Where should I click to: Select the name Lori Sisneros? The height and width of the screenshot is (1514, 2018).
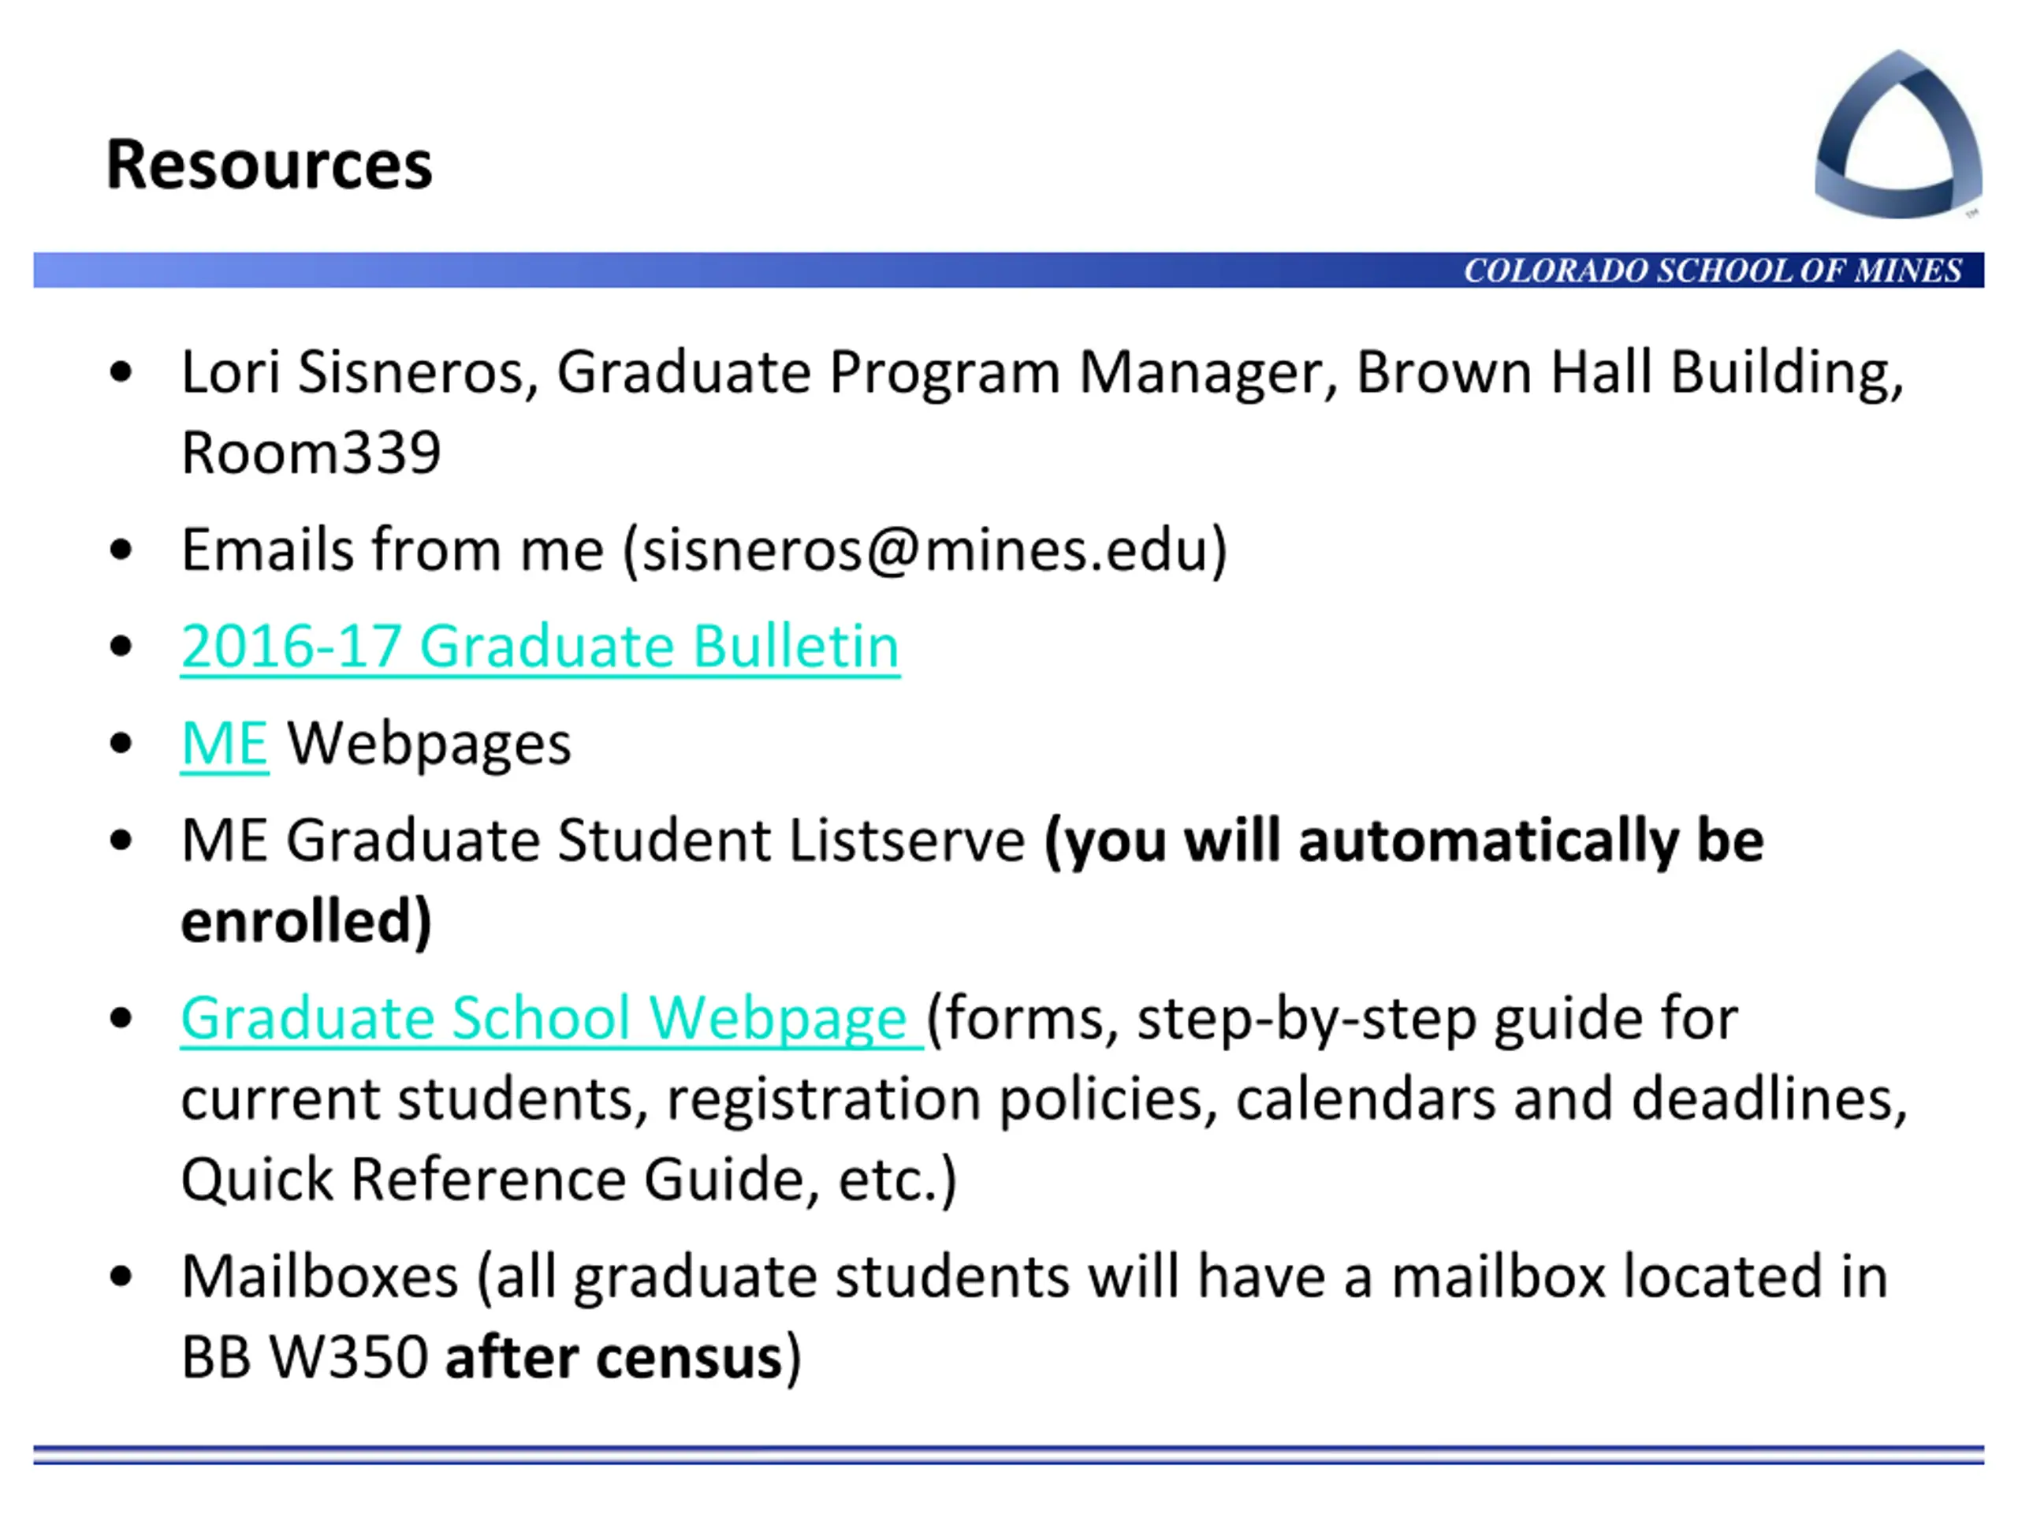352,372
